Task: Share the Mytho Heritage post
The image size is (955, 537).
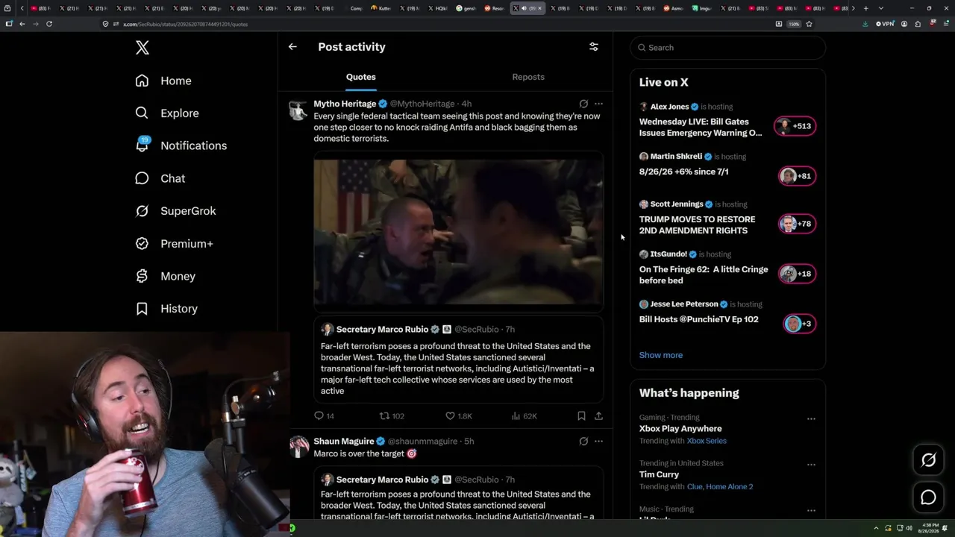Action: click(598, 416)
